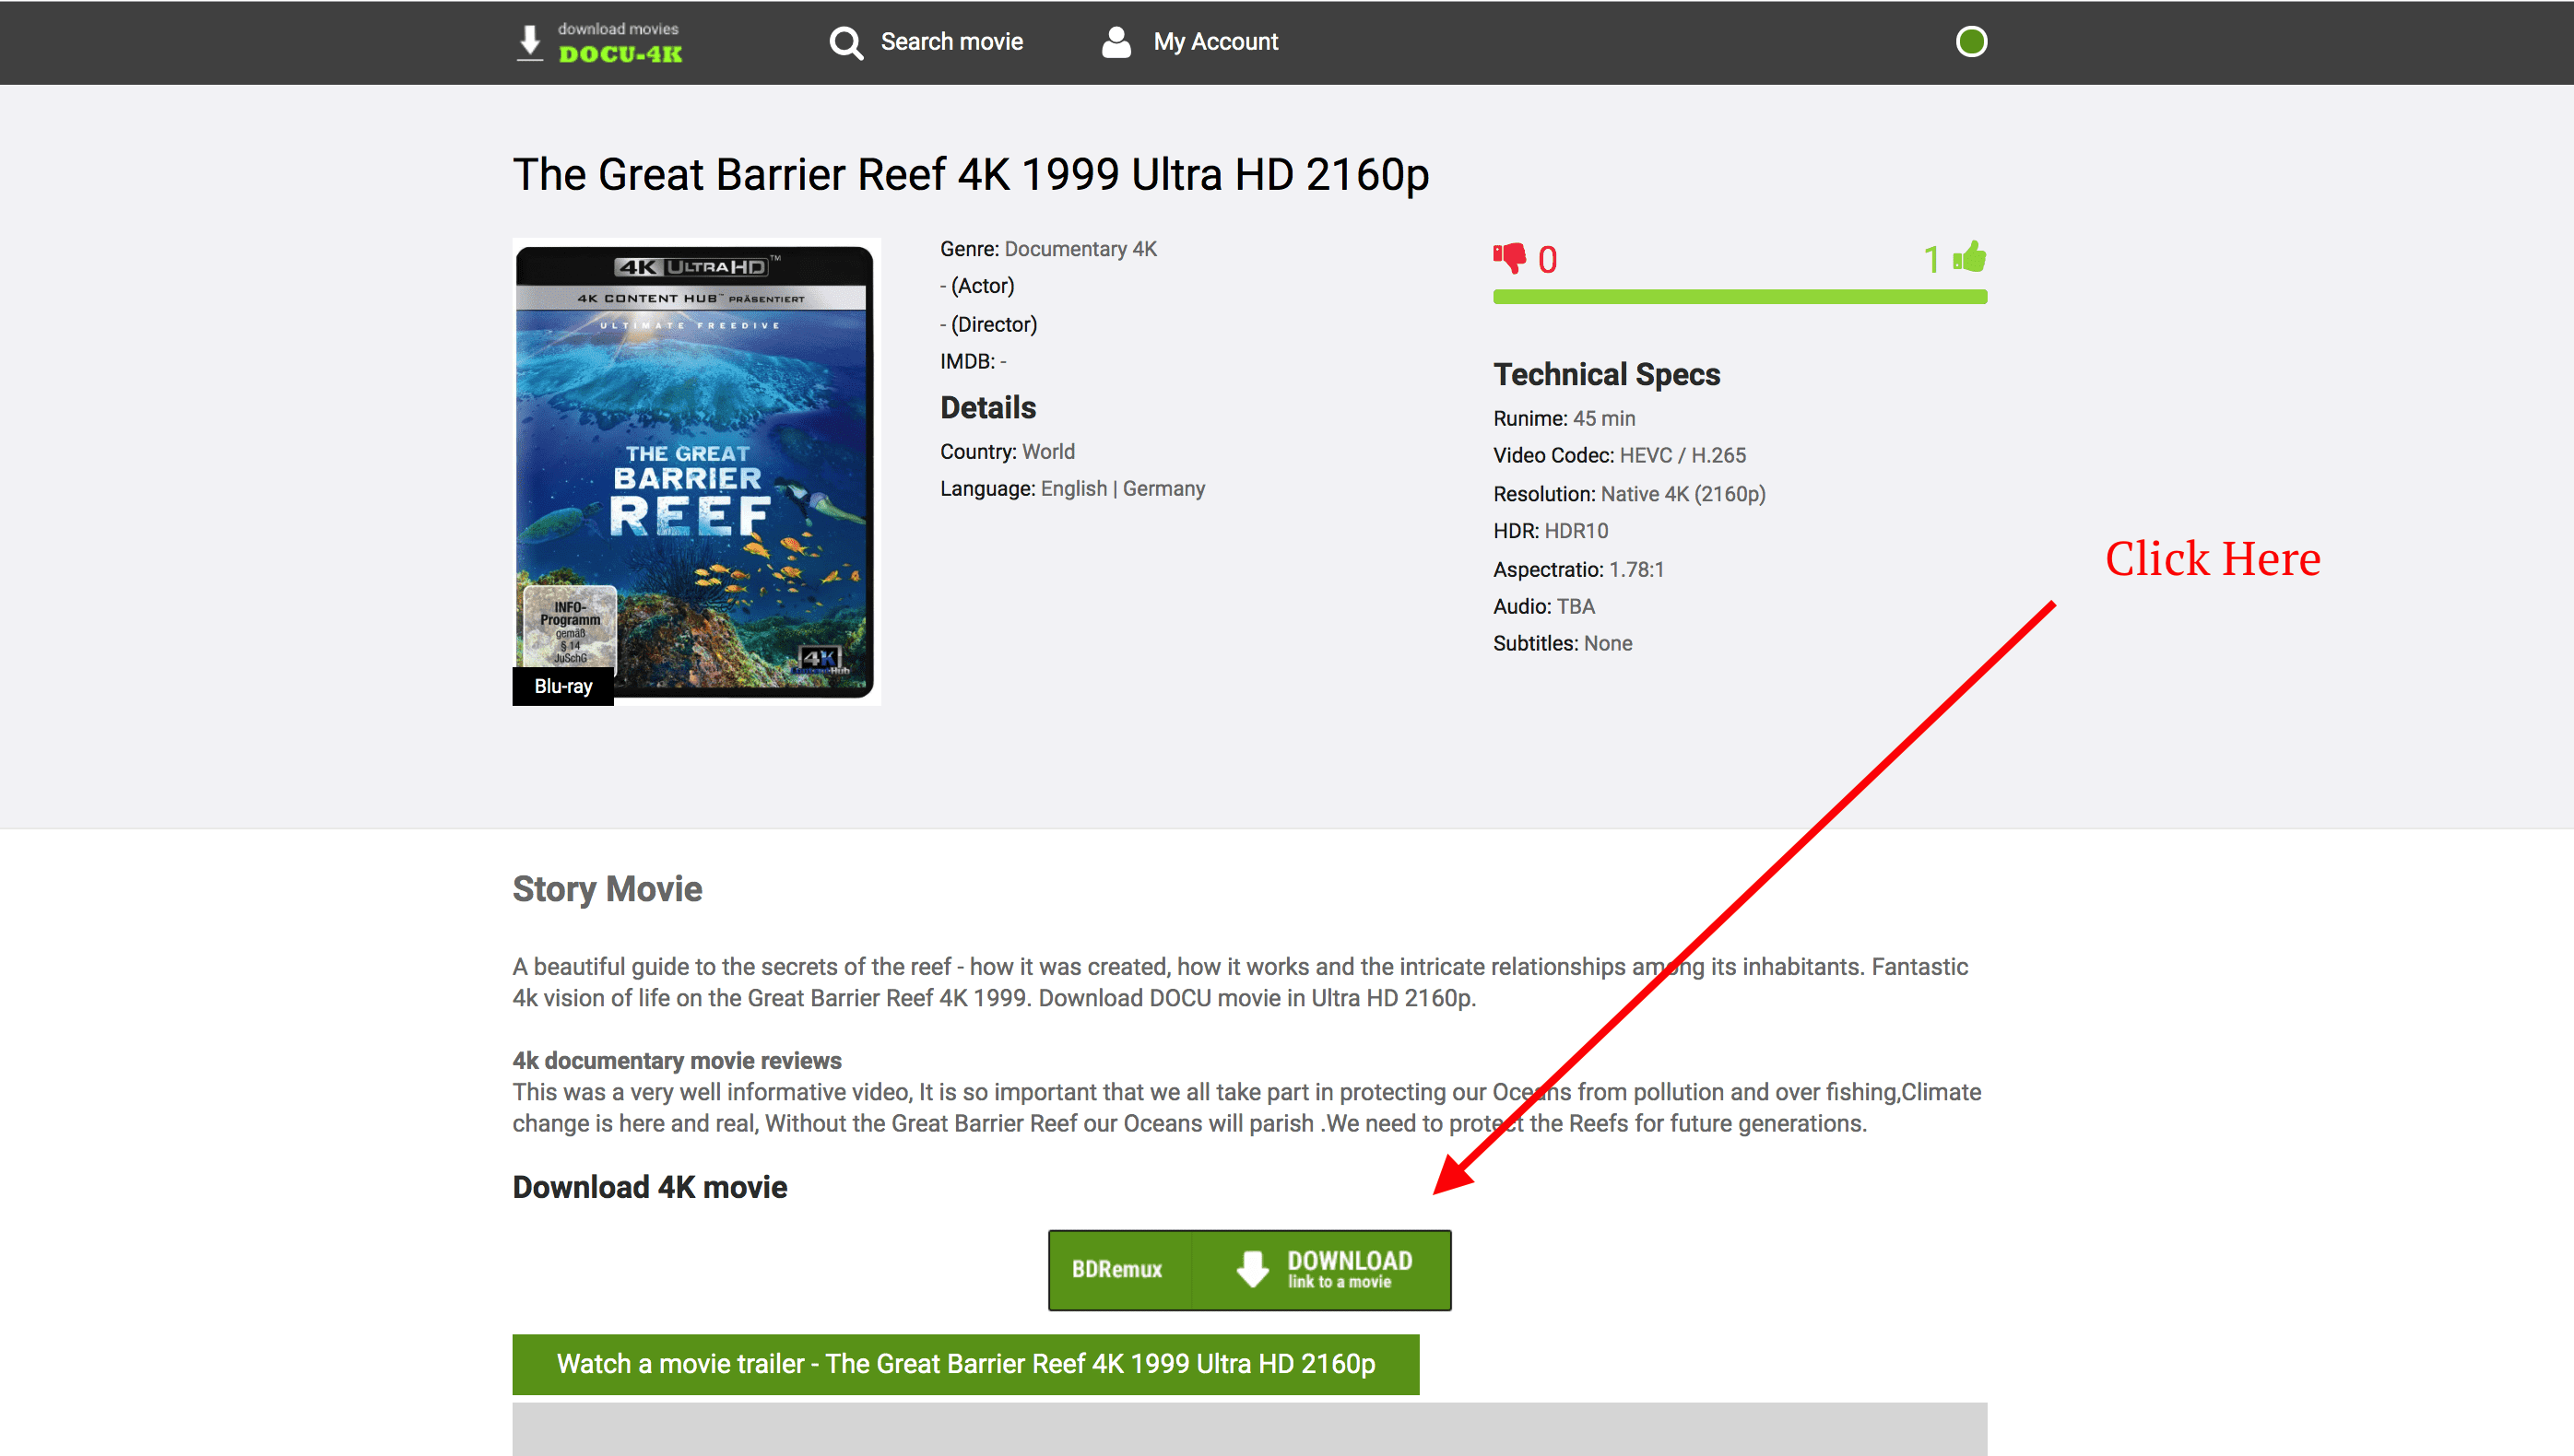The height and width of the screenshot is (1456, 2574).
Task: Click the green rating bar
Action: click(1740, 297)
